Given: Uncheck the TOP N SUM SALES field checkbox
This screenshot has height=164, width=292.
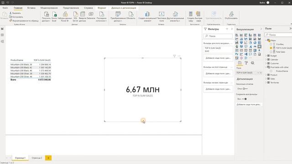Looking at the screenshot, I should tap(271, 48).
